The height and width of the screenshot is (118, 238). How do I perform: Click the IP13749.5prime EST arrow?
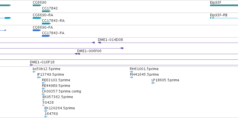pyautogui.click(x=39, y=77)
